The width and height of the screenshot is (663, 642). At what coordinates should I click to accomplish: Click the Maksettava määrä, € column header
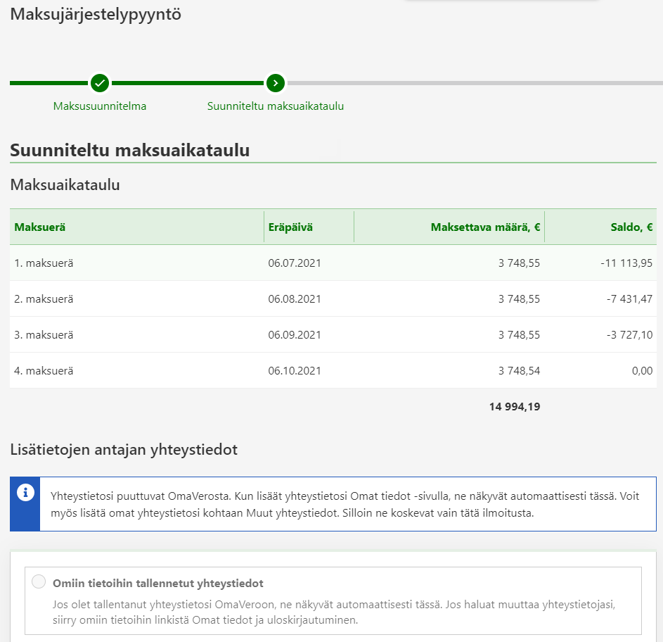pyautogui.click(x=485, y=227)
